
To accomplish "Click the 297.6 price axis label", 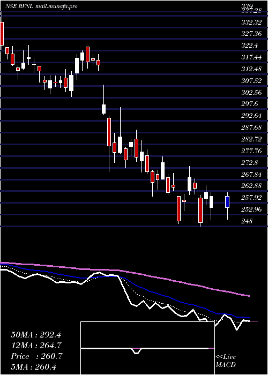I will click(250, 104).
